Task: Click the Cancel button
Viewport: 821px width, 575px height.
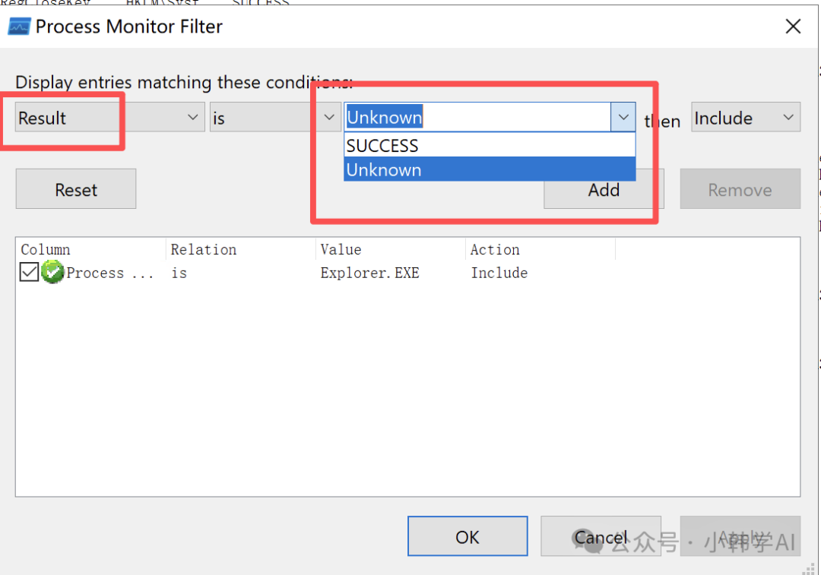Action: (x=601, y=537)
